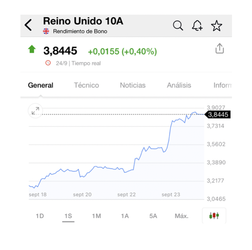Switch to the Noticias tab
252x250 pixels.
tap(133, 85)
